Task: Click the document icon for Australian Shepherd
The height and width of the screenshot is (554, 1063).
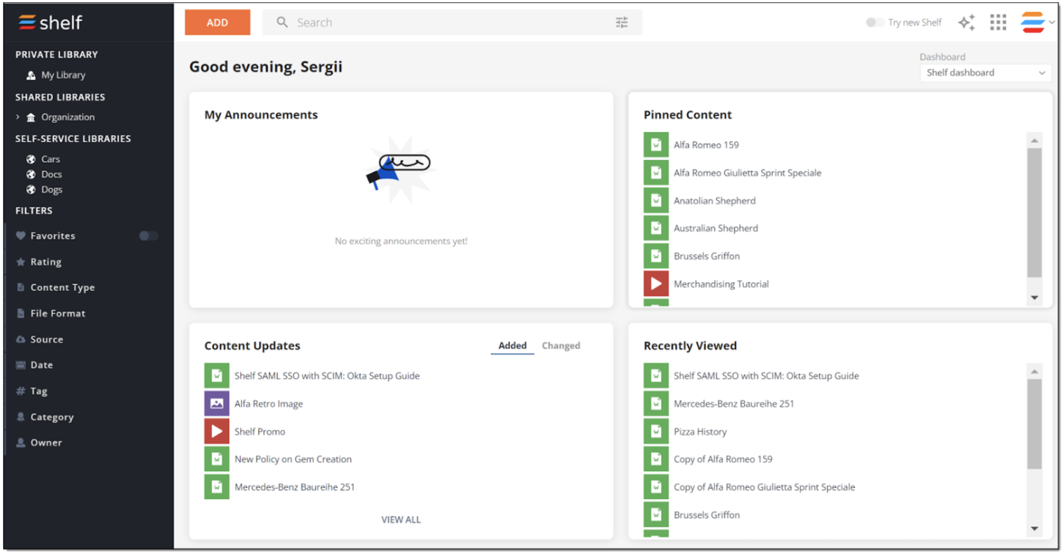Action: click(x=656, y=228)
